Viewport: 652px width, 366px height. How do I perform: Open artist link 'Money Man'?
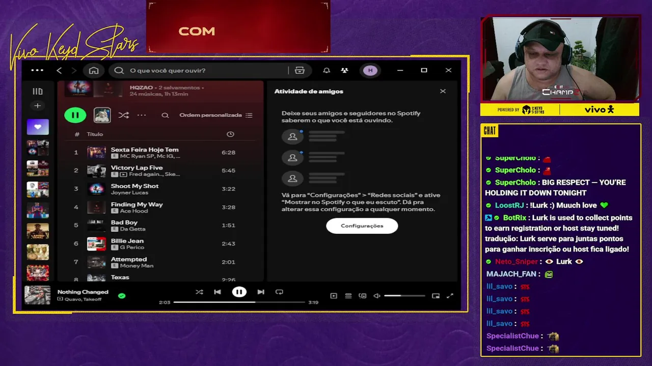137,266
